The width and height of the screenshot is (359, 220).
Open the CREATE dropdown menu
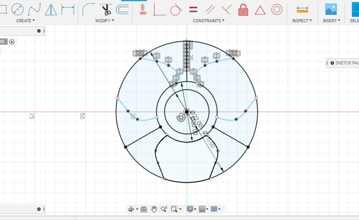[x=25, y=21]
